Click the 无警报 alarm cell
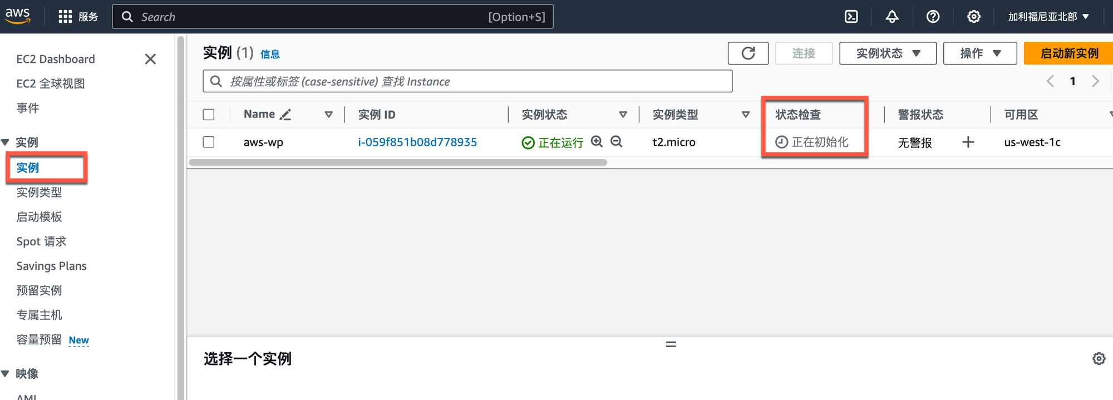The image size is (1113, 400). point(915,143)
